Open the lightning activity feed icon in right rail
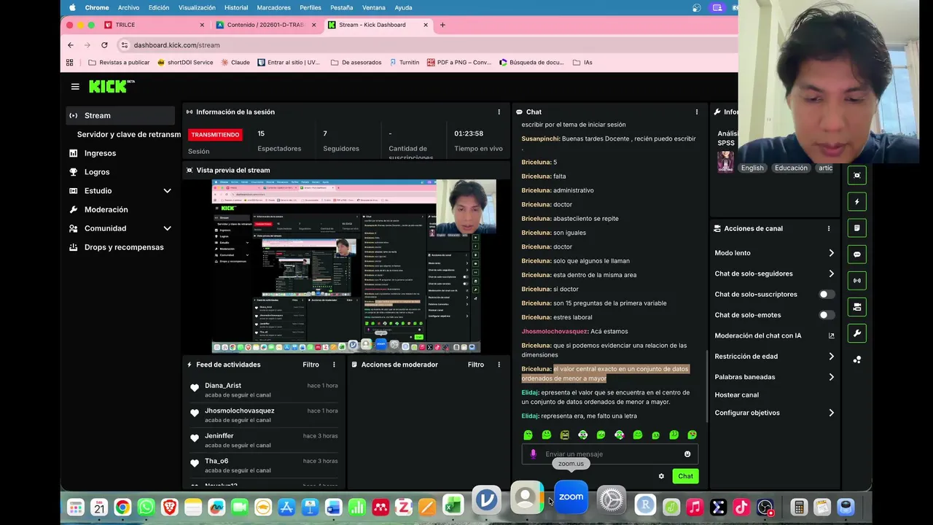Image resolution: width=933 pixels, height=525 pixels. tap(856, 202)
